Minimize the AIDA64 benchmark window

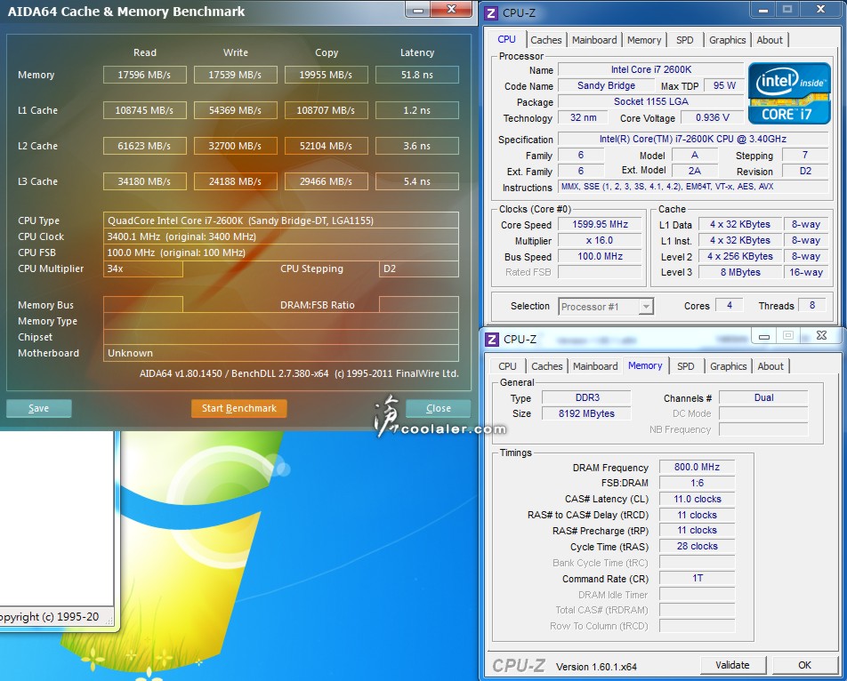[418, 10]
